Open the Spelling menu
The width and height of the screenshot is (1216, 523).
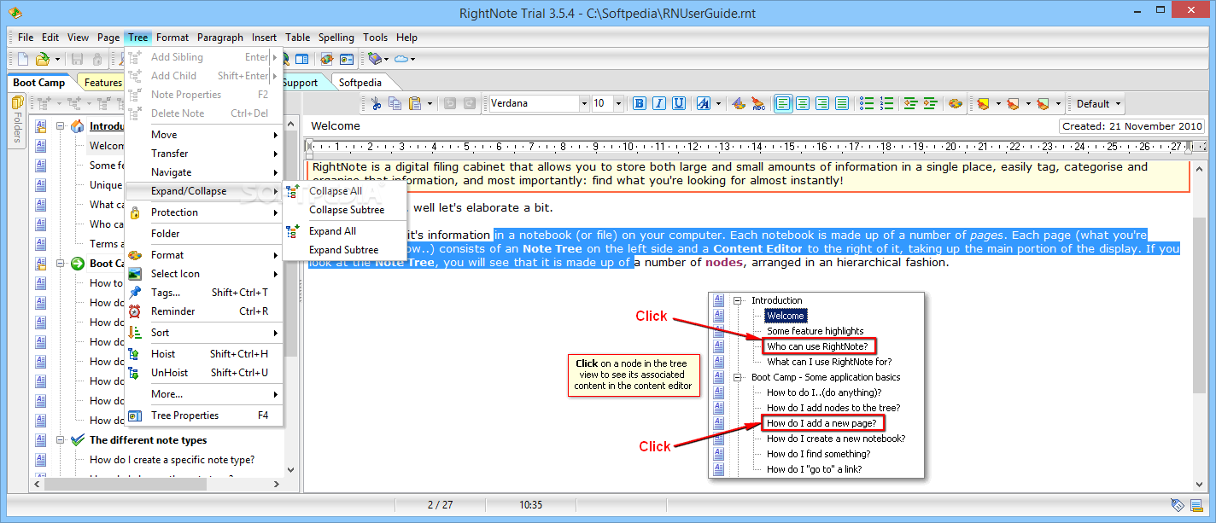336,37
